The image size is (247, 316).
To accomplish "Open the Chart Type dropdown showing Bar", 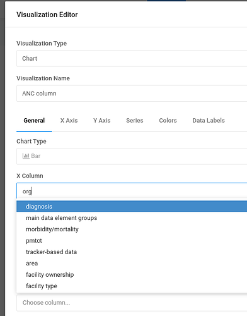I will click(132, 156).
